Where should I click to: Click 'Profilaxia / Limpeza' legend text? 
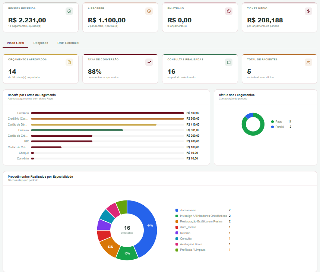(193, 250)
